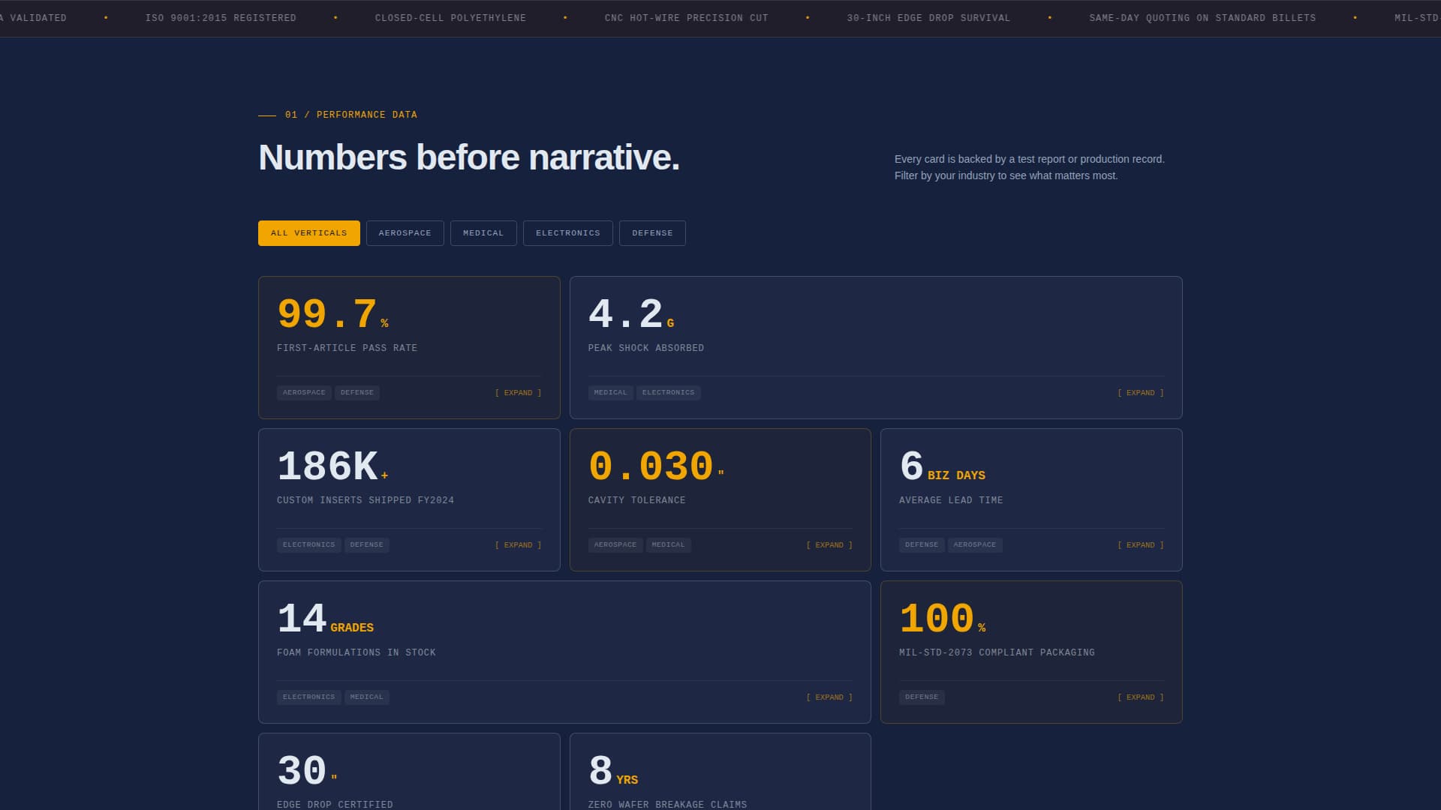Filter cards by Medical

click(483, 233)
